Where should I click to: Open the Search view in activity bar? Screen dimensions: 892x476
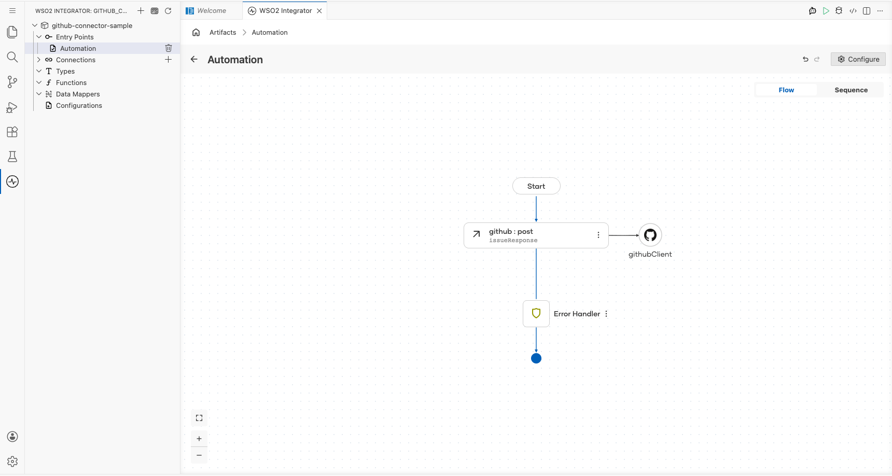tap(12, 57)
